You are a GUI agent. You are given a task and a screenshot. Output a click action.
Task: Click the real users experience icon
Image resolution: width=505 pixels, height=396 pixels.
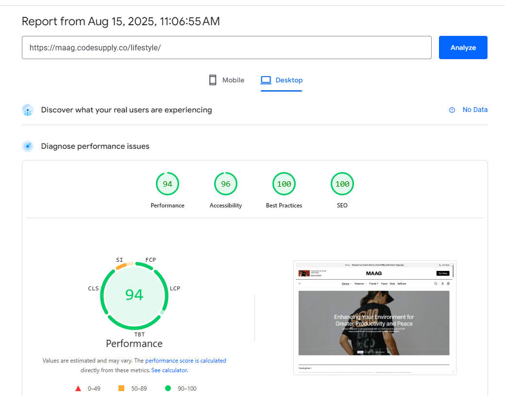click(28, 110)
